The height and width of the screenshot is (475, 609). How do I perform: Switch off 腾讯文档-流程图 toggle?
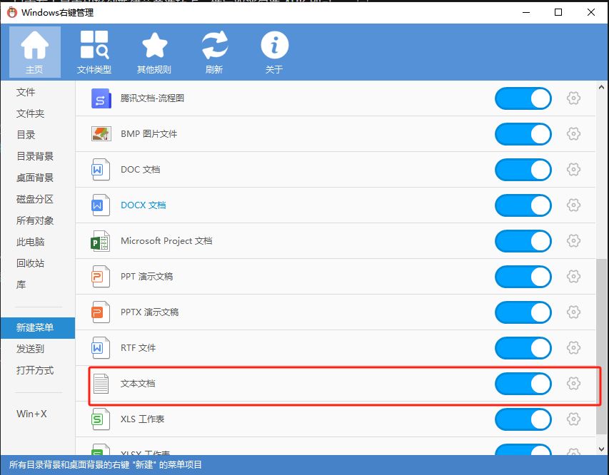523,98
